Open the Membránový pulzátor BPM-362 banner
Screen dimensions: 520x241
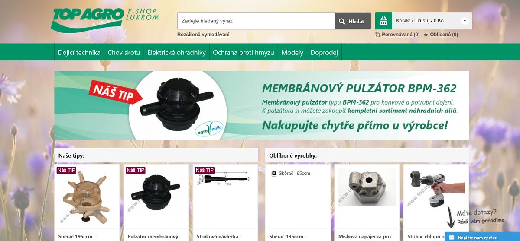pos(261,105)
